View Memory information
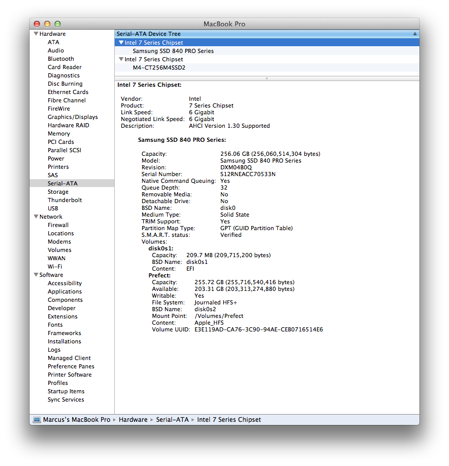 click(59, 134)
